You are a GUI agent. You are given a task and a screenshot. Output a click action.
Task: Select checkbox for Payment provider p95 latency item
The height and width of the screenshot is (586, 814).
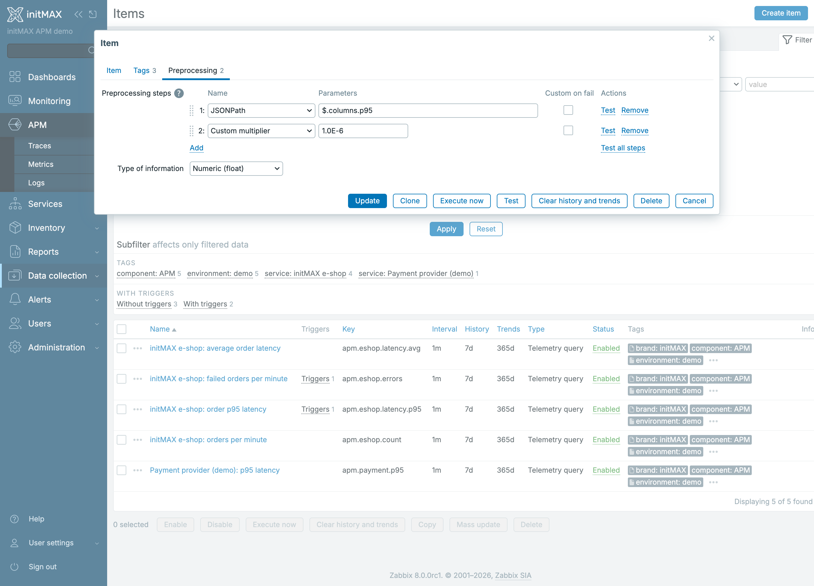point(122,470)
